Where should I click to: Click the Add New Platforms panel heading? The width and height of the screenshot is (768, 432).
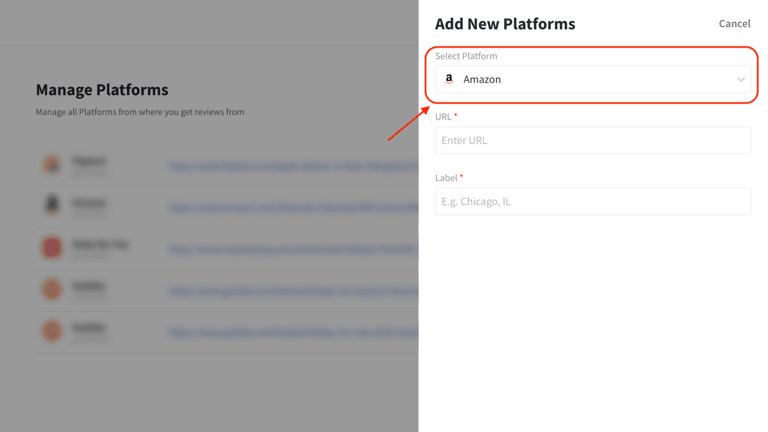point(505,24)
